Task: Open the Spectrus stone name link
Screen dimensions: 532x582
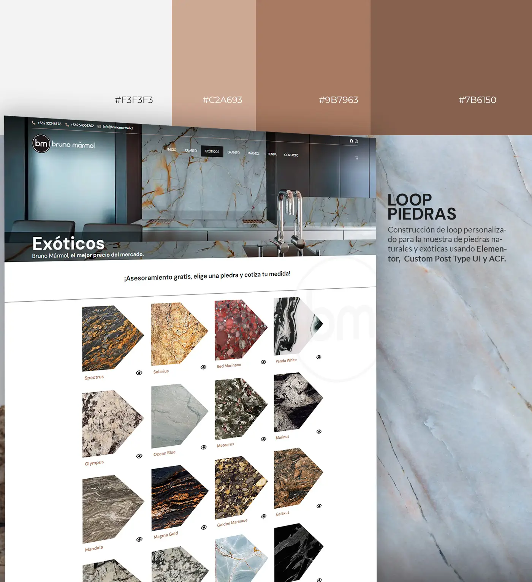Action: pyautogui.click(x=94, y=377)
